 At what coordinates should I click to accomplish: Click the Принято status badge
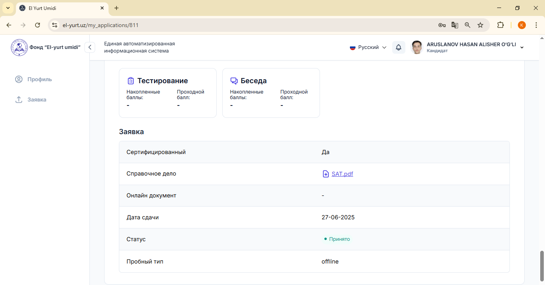coord(337,239)
